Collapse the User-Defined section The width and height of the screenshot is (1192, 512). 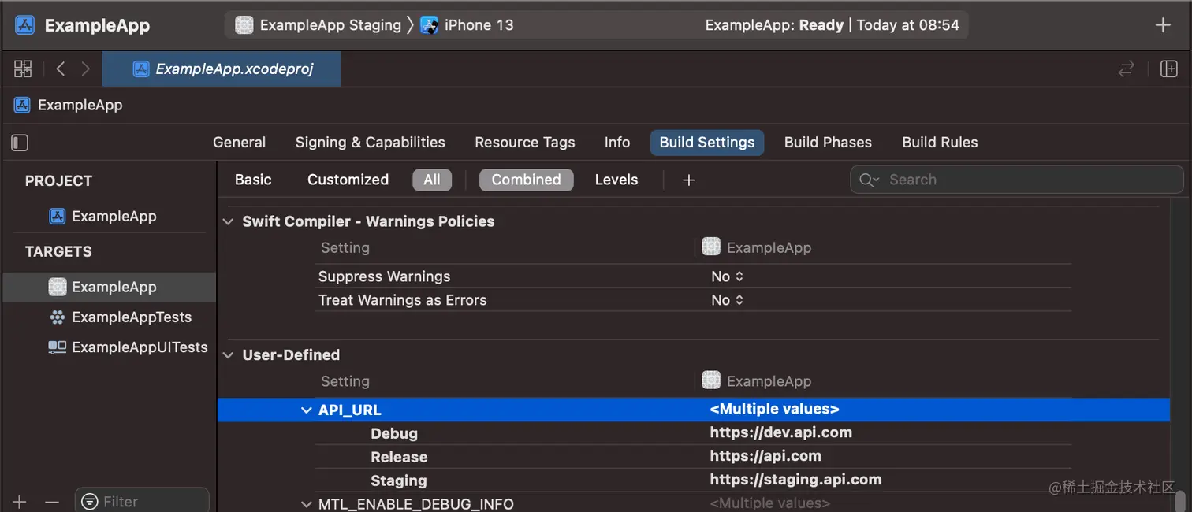228,355
